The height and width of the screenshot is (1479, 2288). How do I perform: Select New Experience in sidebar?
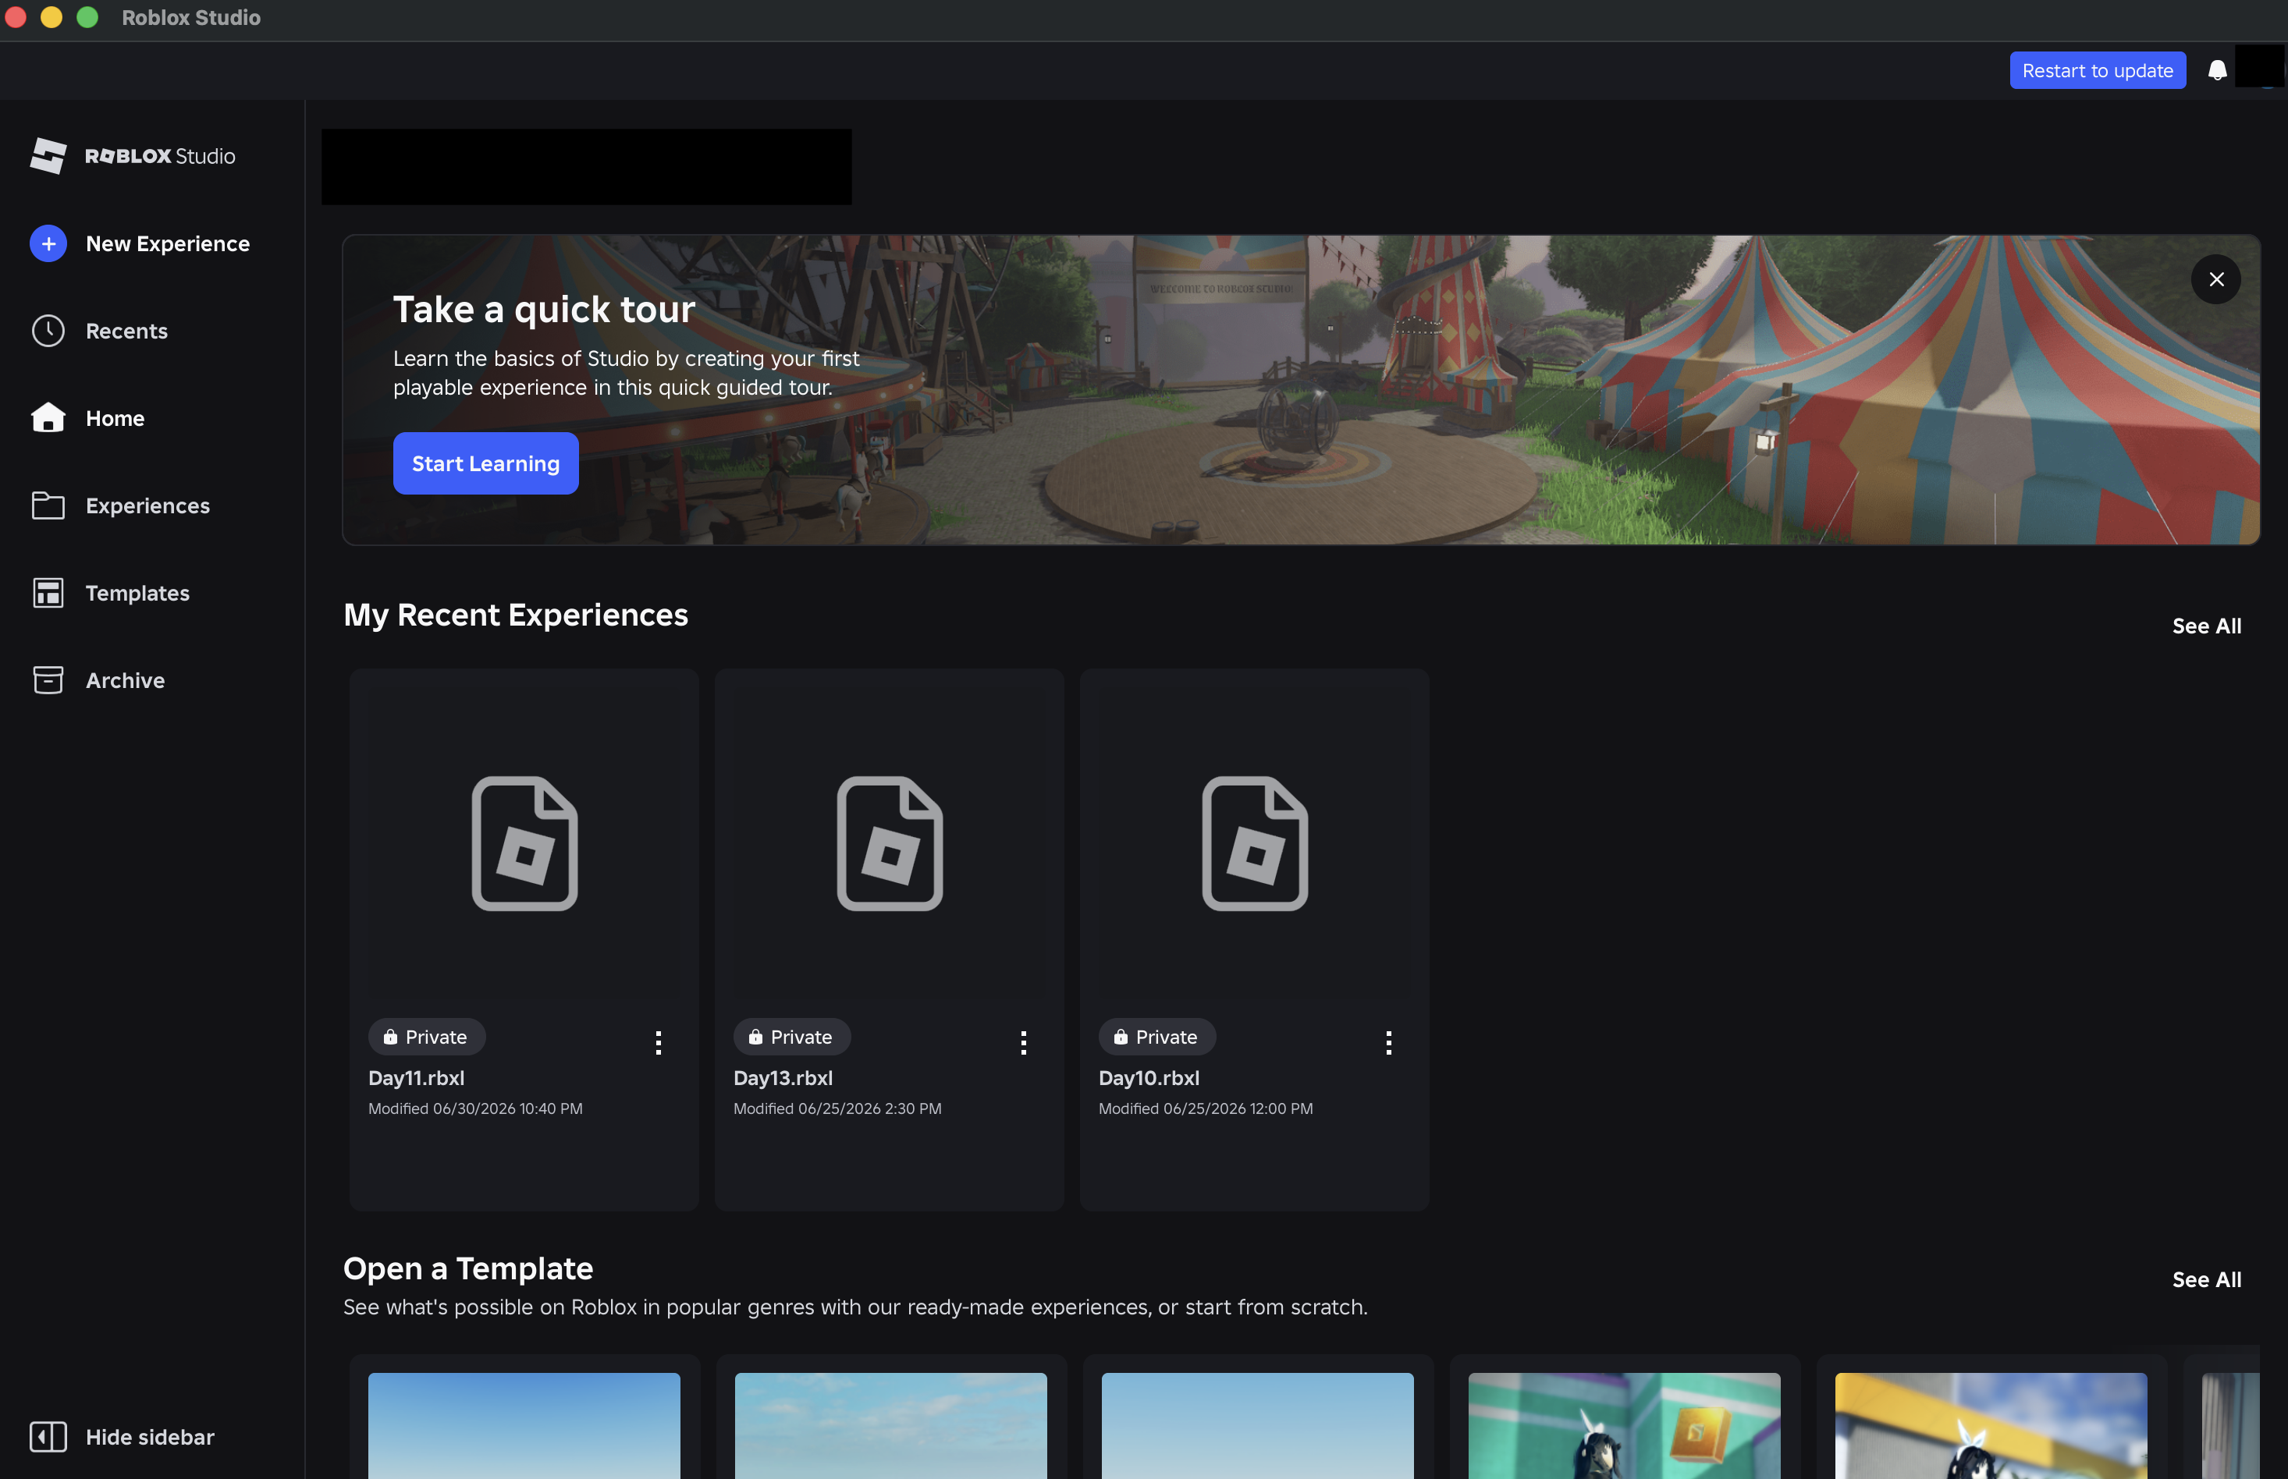pos(168,244)
